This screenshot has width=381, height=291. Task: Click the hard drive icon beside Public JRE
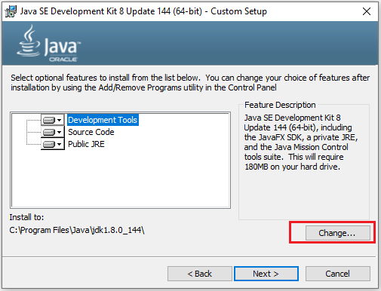coord(49,144)
